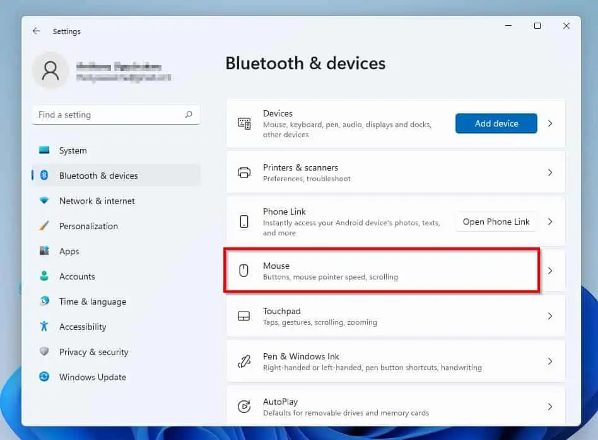Click 'Preferences, troubleshoot' text
This screenshot has width=598, height=440.
[x=307, y=179]
